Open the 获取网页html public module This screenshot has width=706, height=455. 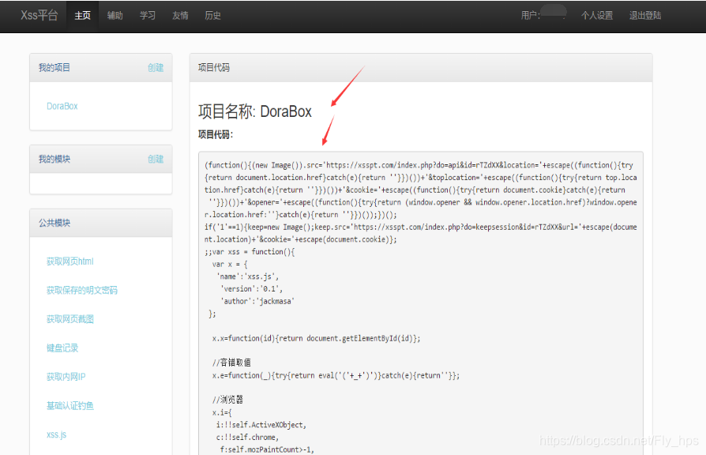pos(69,261)
